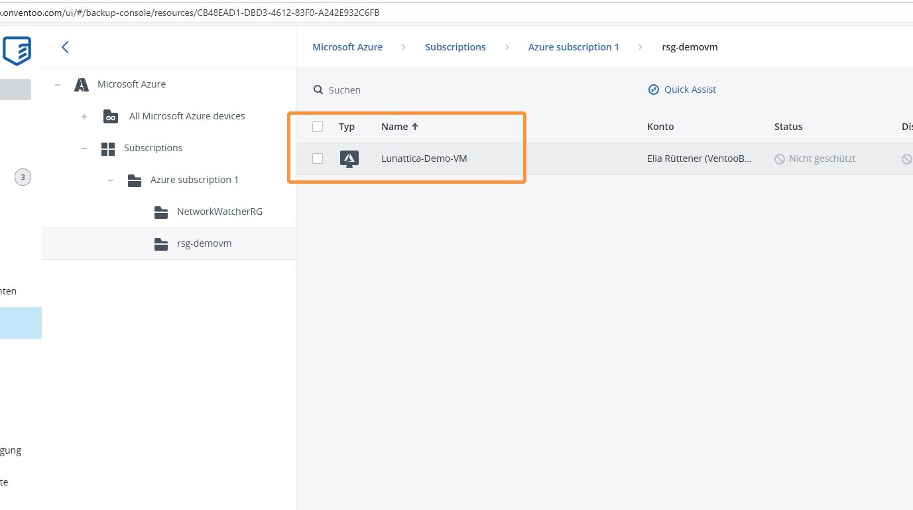Check the Lunattica-Demo-VM row checkbox
Image resolution: width=913 pixels, height=510 pixels.
click(318, 159)
